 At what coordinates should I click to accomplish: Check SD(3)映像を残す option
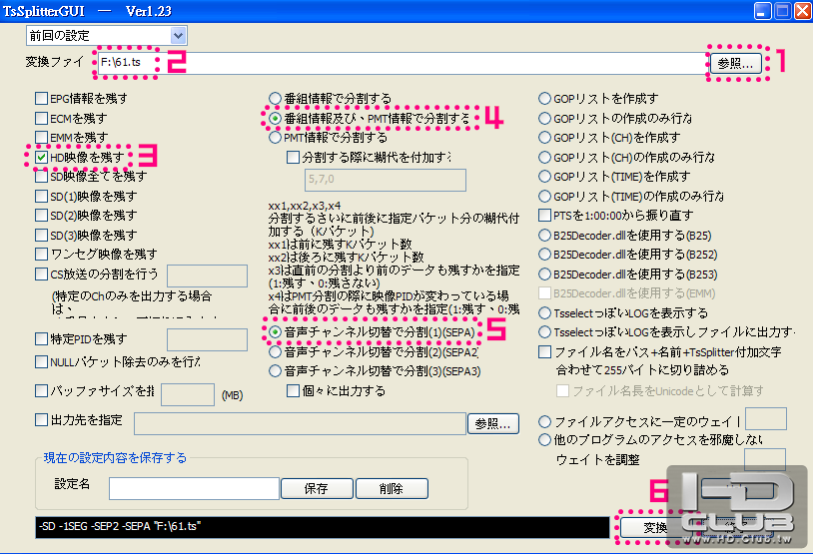coord(42,235)
